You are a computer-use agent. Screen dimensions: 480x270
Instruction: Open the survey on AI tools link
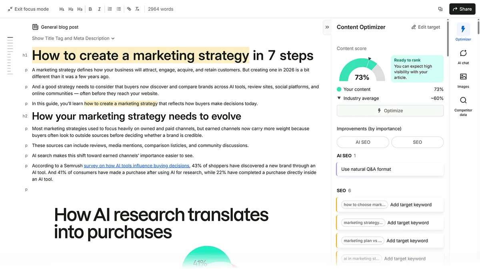click(x=136, y=166)
